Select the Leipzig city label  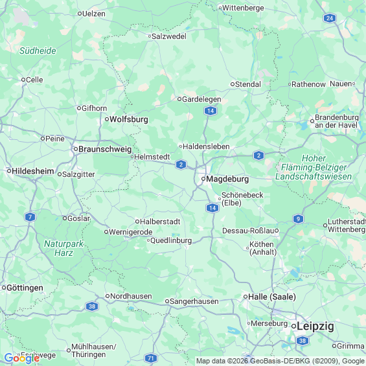[x=315, y=326]
